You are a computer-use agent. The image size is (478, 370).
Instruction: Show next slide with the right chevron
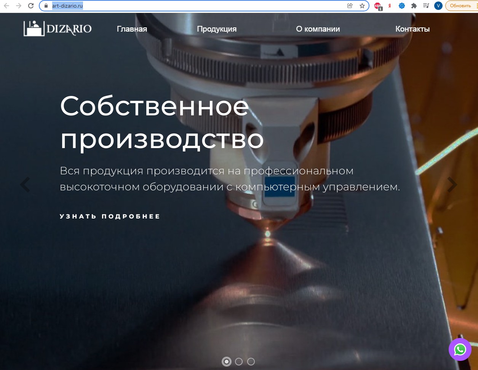pos(452,185)
